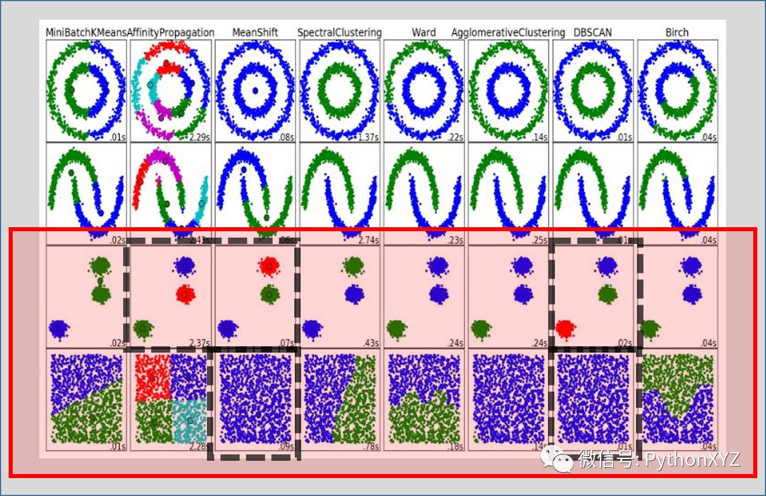Select the .22s runtime label
The width and height of the screenshot is (766, 496).
pyautogui.click(x=456, y=138)
